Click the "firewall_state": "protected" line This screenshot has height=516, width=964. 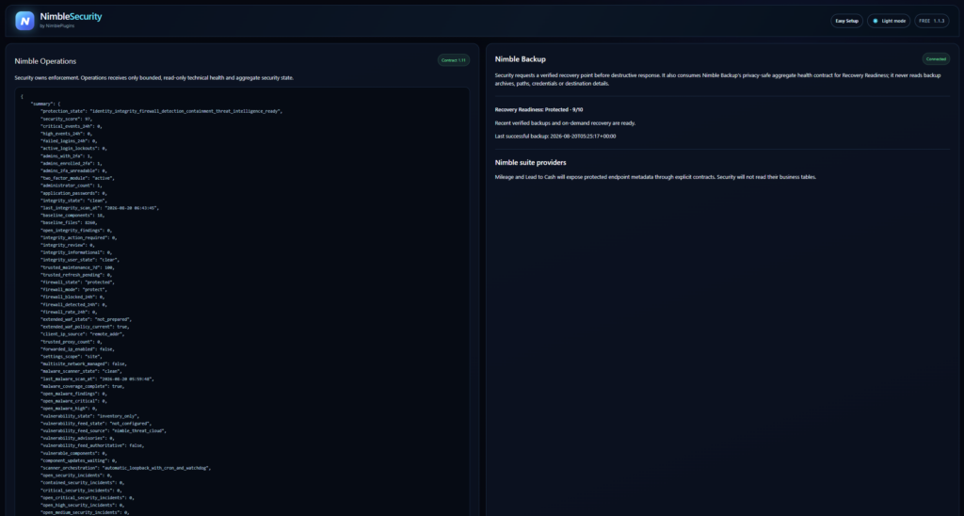coord(77,282)
